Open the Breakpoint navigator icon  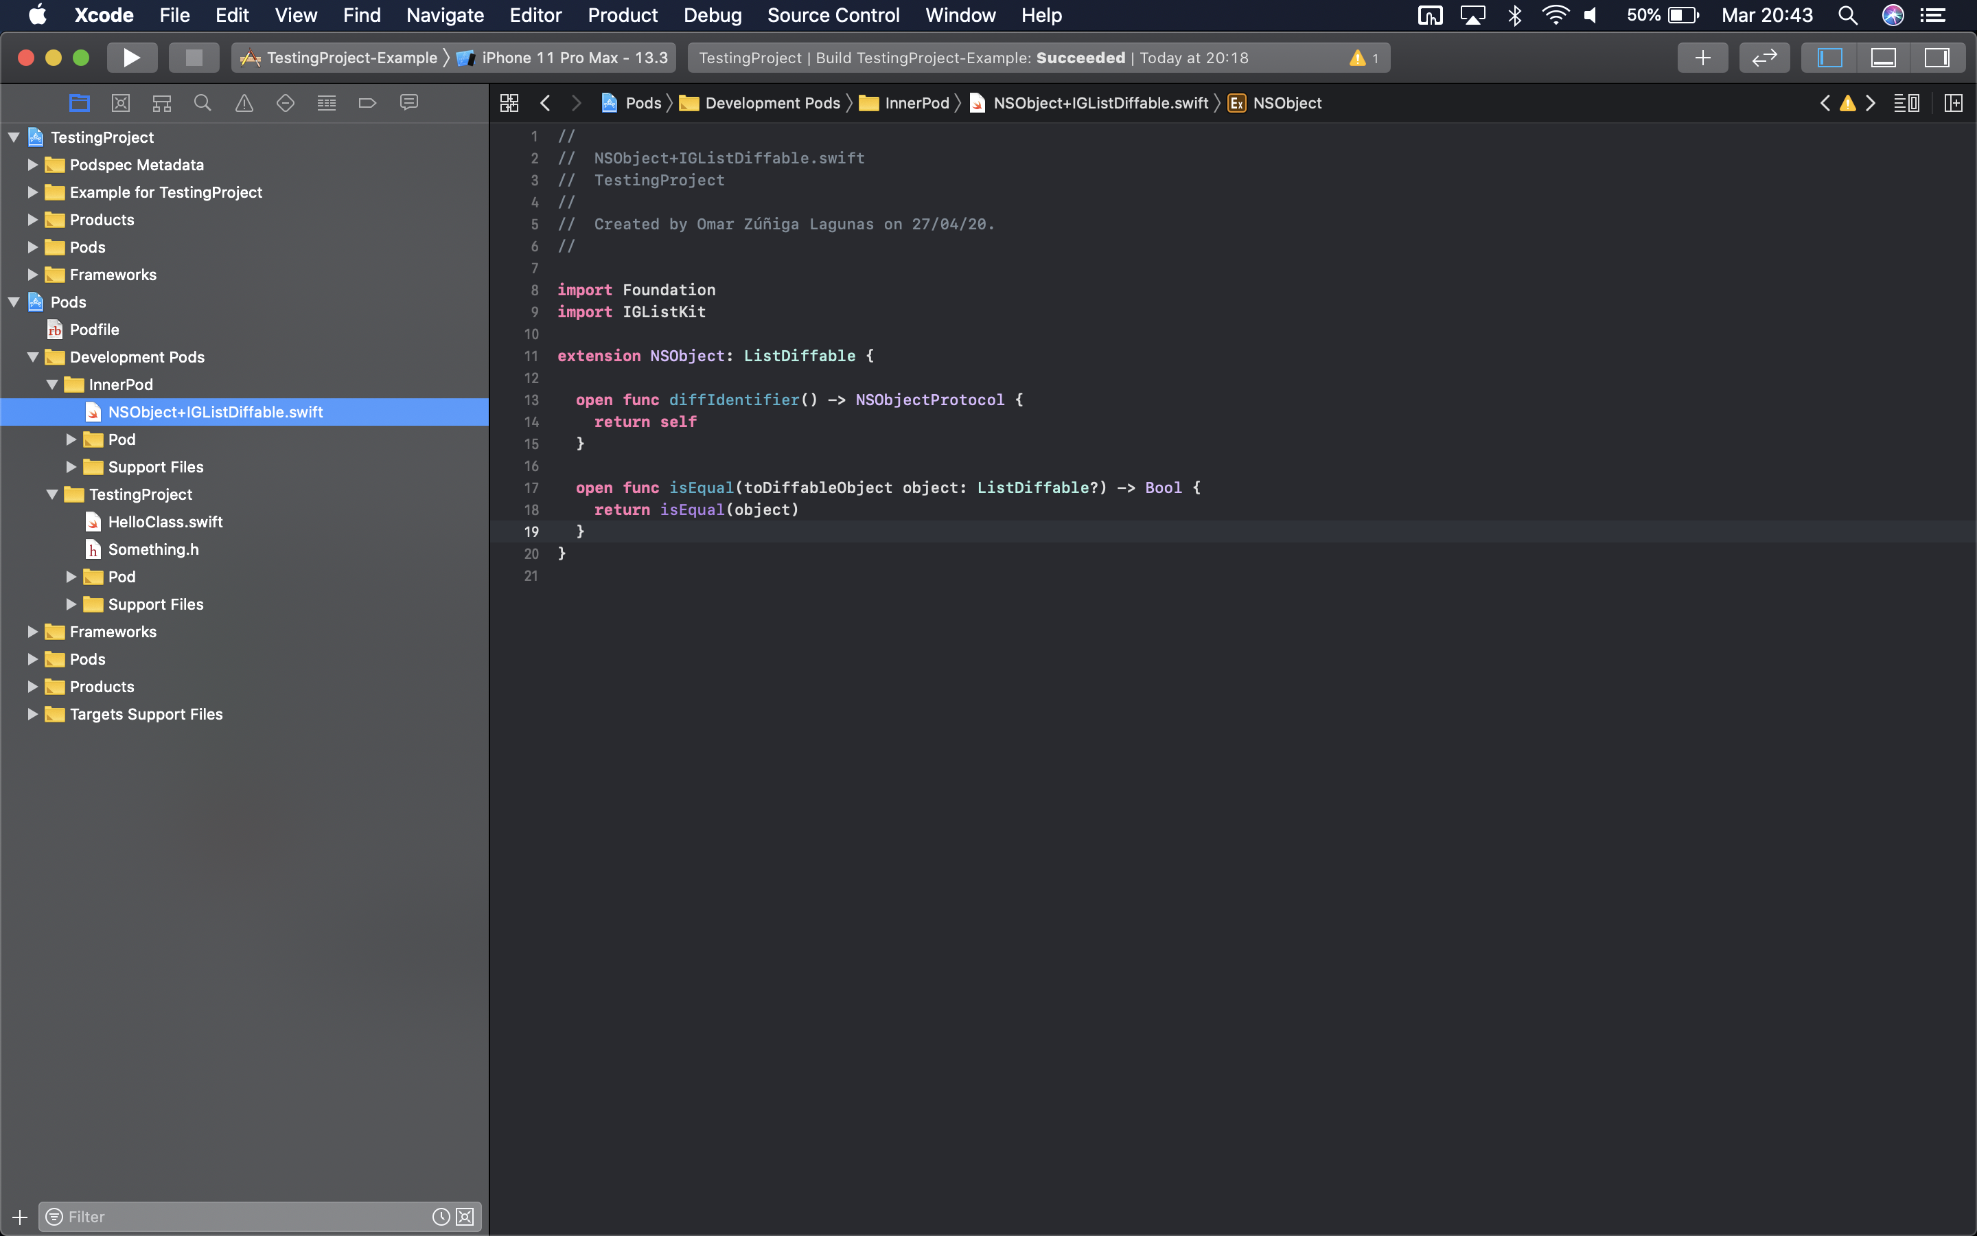click(x=367, y=103)
